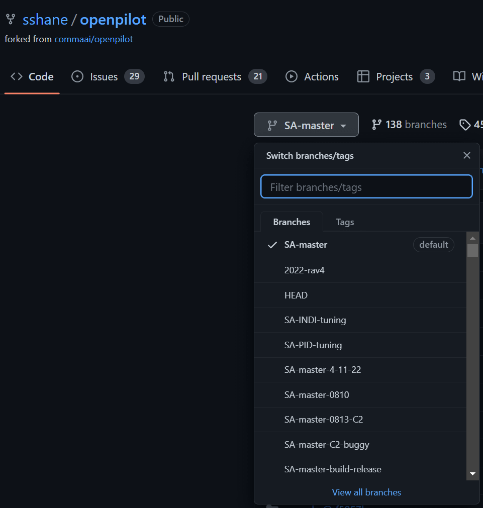This screenshot has width=483, height=508.
Task: Switch to the SA-master-0813-C2 branch
Action: (360, 420)
